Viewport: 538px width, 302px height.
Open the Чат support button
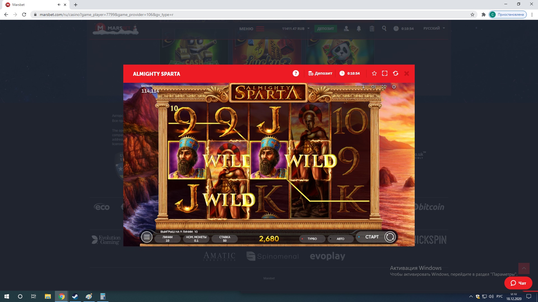[518, 283]
